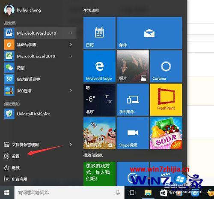
Task: Launch Microsoft Edge tile
Action: (x=99, y=66)
